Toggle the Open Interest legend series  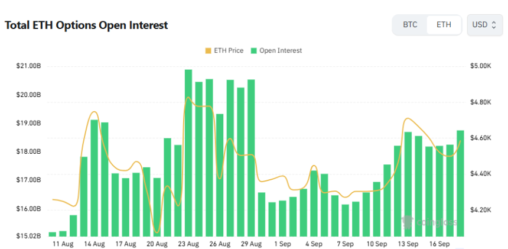click(276, 51)
